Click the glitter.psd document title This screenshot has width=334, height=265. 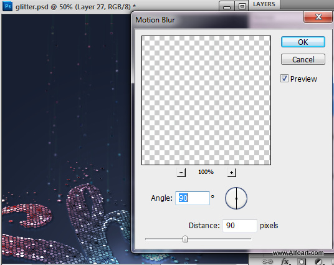75,7
